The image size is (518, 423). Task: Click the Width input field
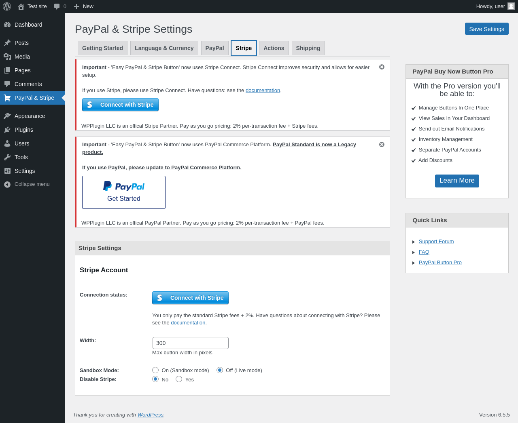[190, 343]
